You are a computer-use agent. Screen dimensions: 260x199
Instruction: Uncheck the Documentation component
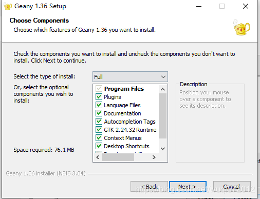(x=99, y=113)
